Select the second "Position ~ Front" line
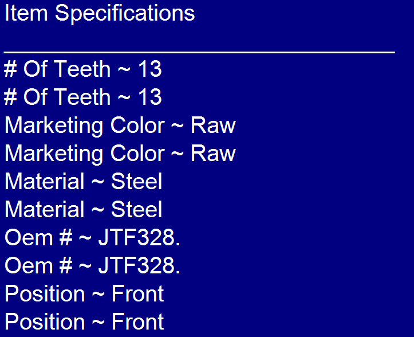Viewport: 414px width, 337px height. (x=84, y=322)
